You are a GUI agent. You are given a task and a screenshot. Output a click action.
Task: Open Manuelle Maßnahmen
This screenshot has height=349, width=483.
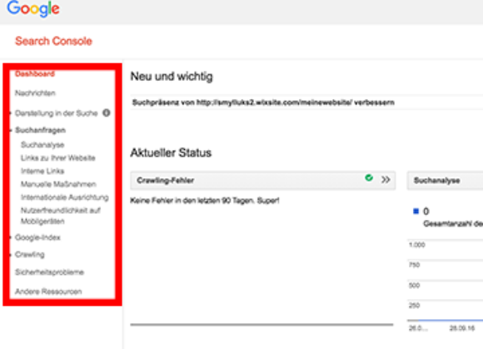pyautogui.click(x=58, y=184)
